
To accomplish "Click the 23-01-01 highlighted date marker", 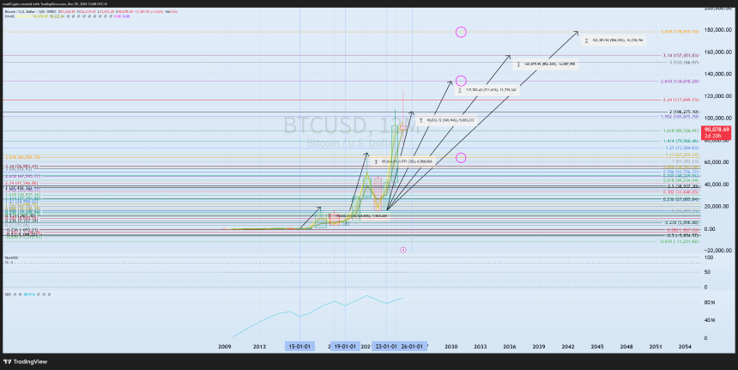I will [386, 347].
